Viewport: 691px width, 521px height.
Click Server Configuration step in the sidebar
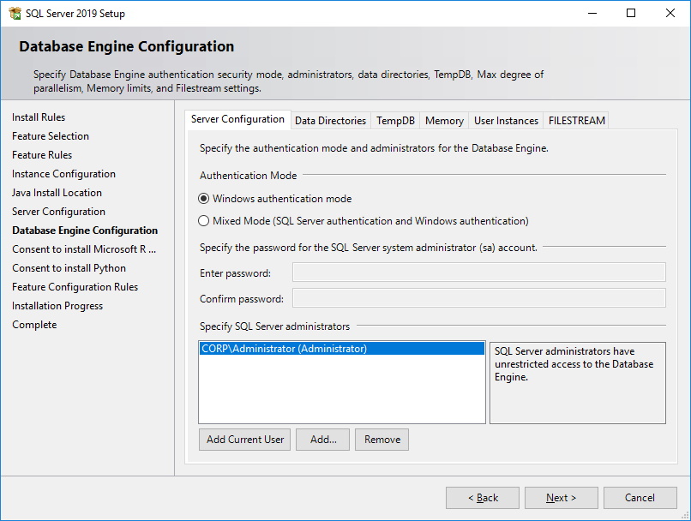(x=58, y=212)
